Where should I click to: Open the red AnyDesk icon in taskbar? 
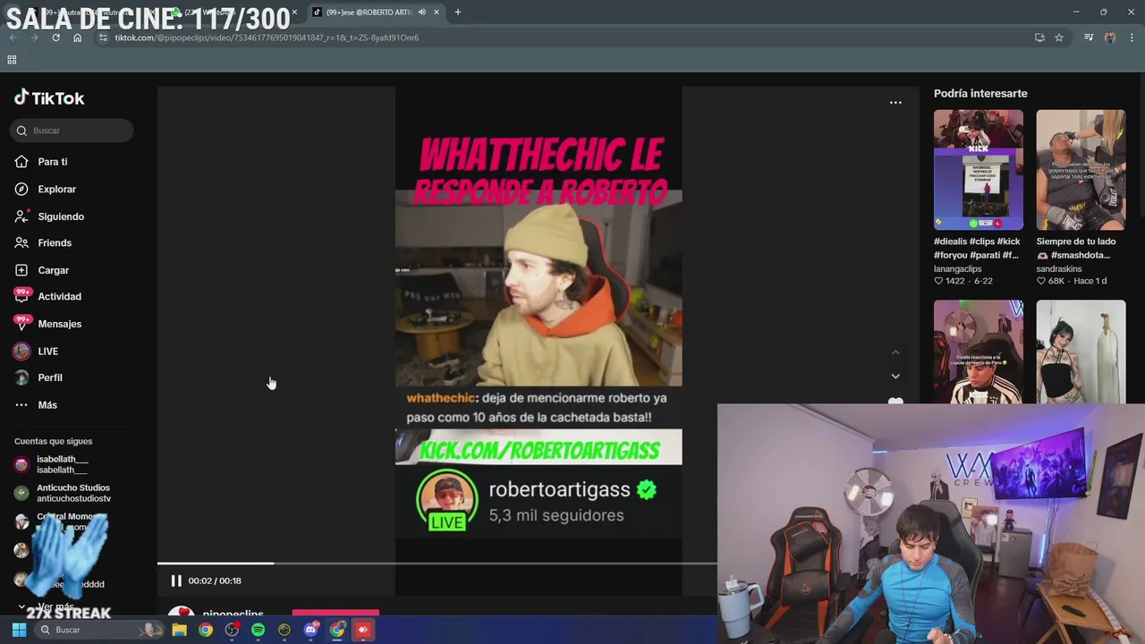point(362,630)
